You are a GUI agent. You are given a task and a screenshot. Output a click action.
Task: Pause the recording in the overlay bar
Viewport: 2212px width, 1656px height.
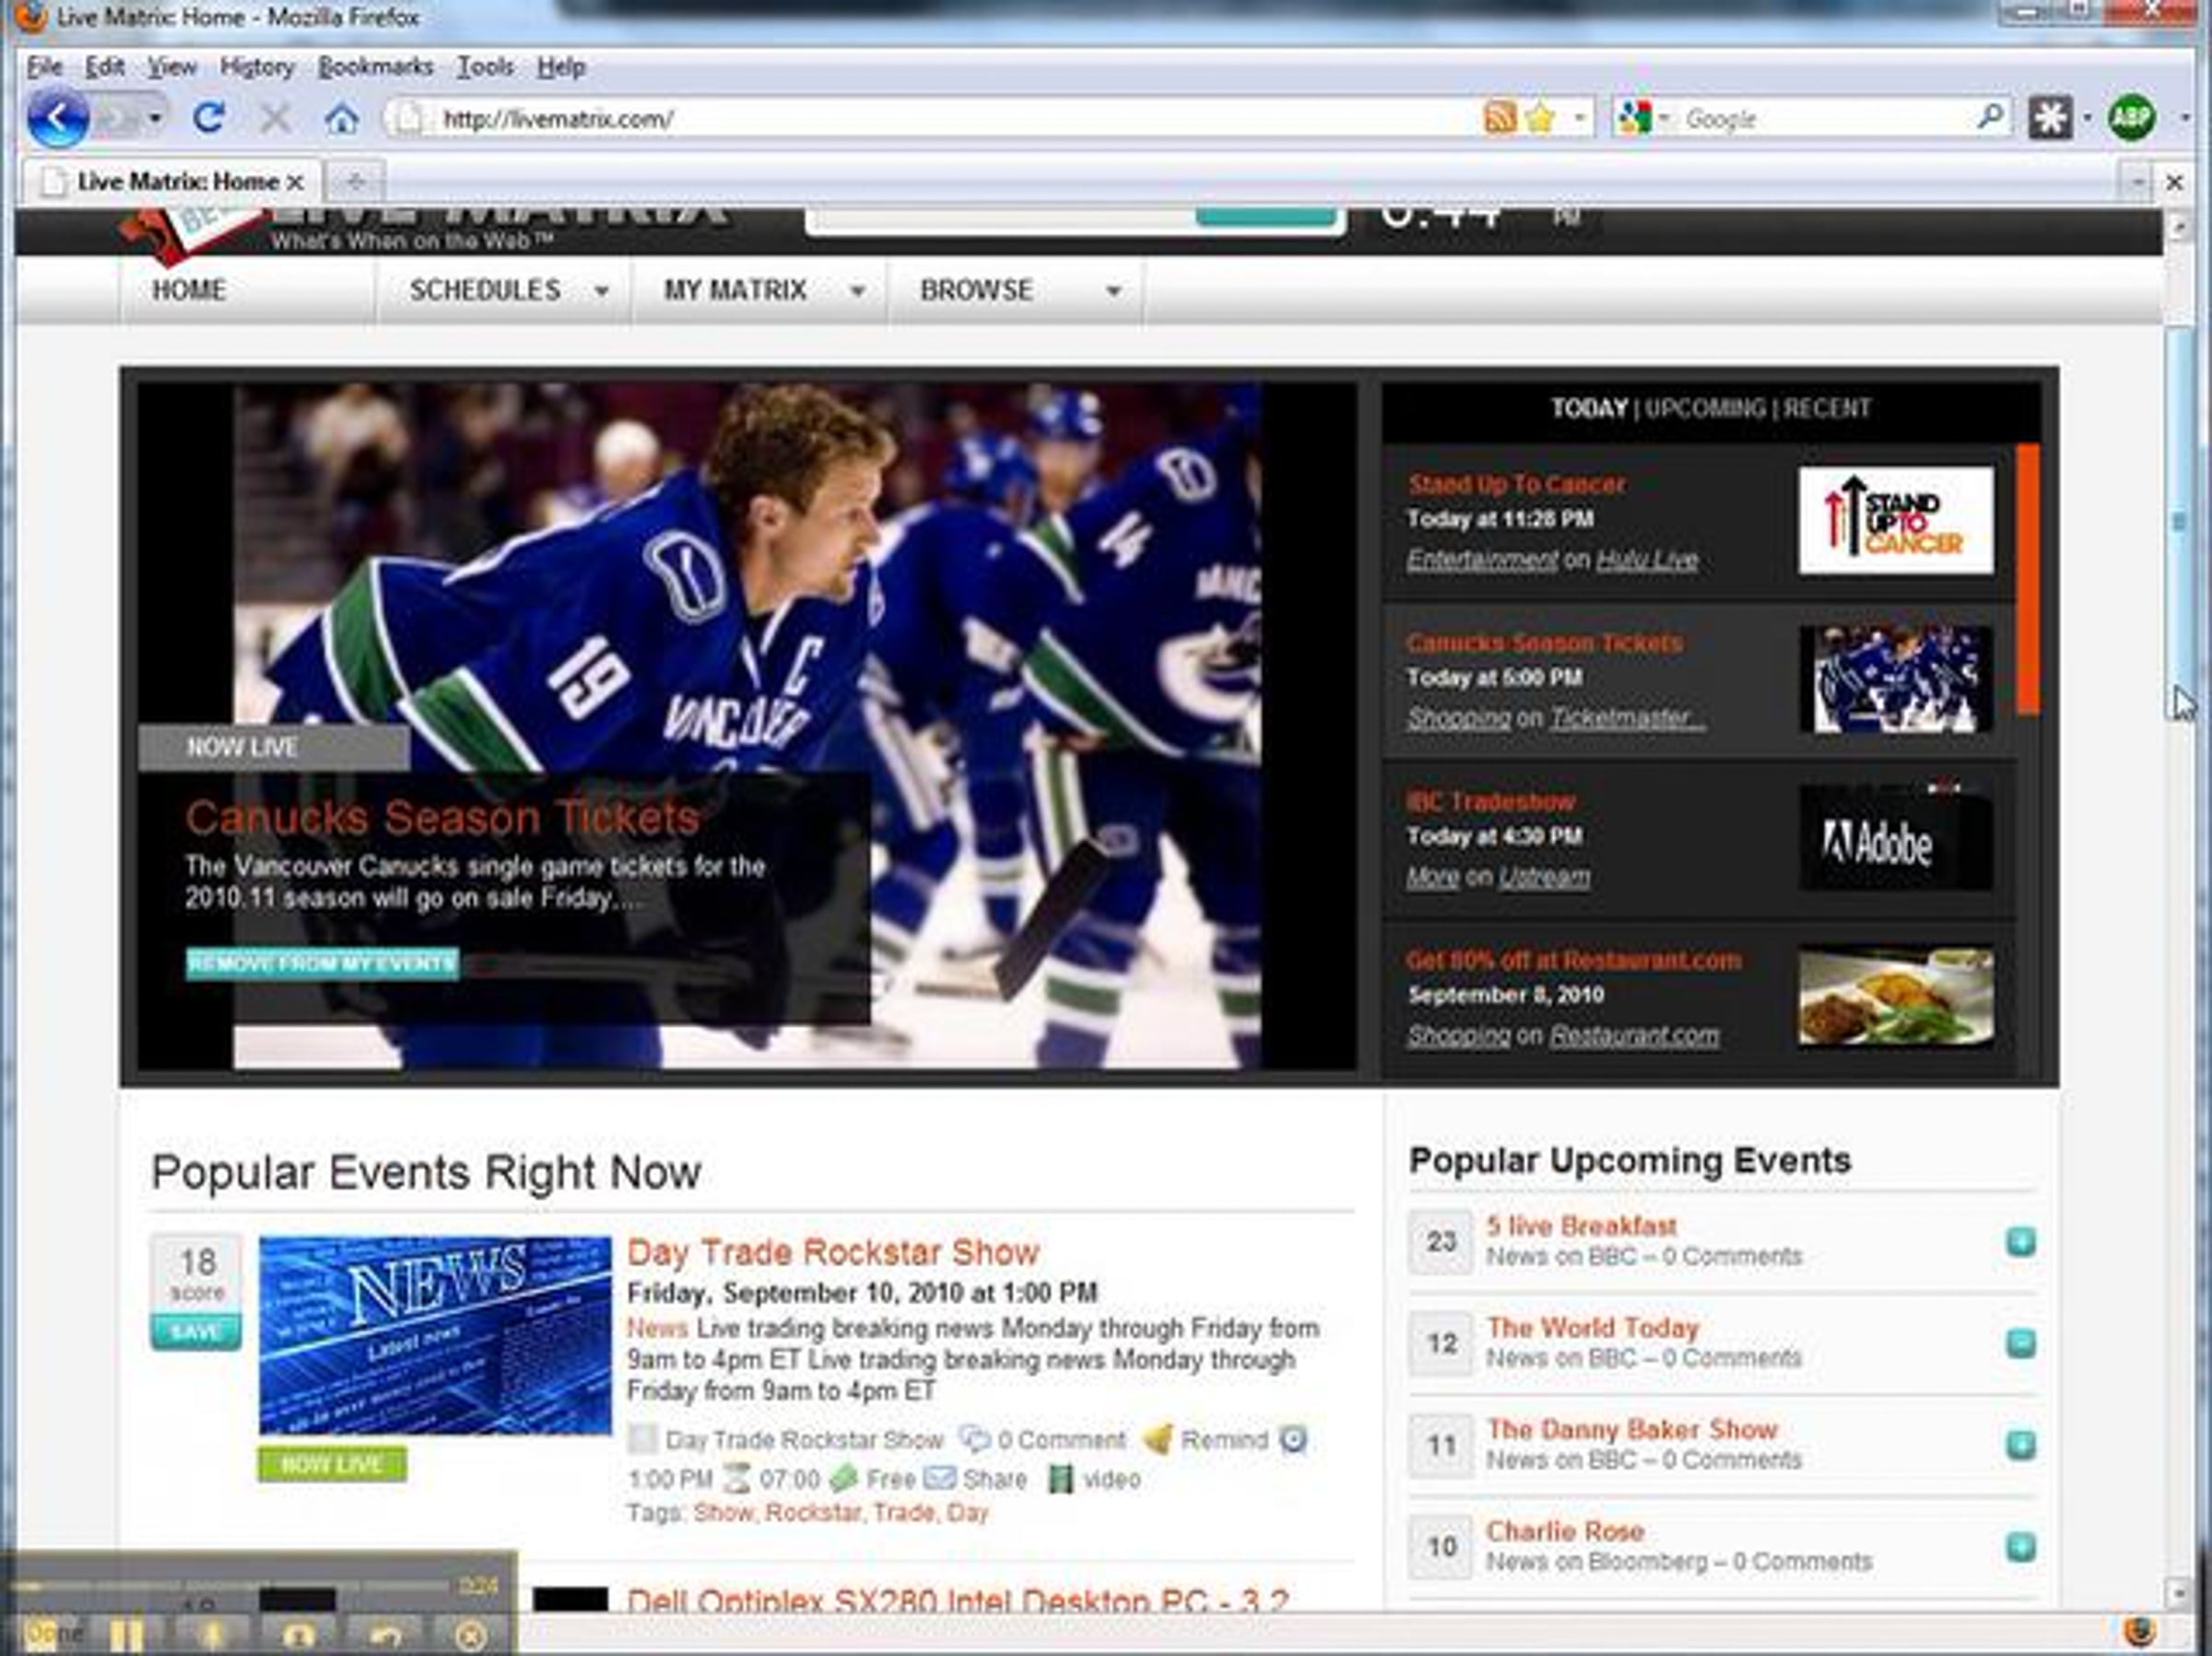click(x=127, y=1636)
